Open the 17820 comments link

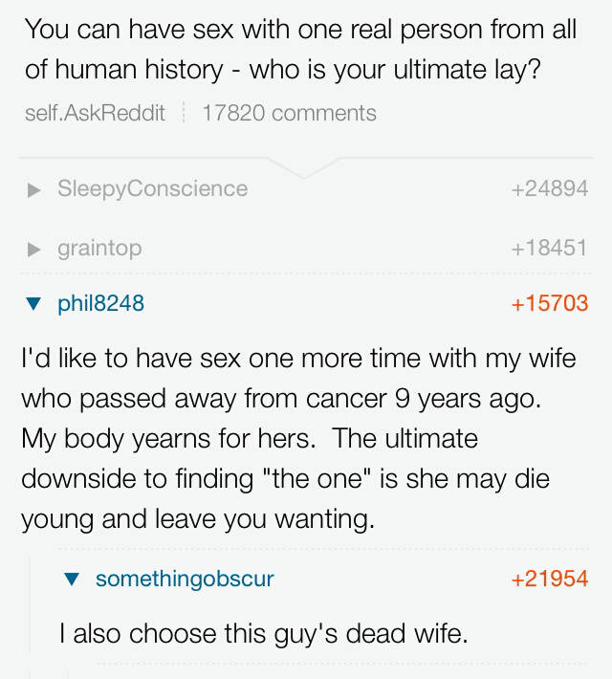[x=289, y=113]
